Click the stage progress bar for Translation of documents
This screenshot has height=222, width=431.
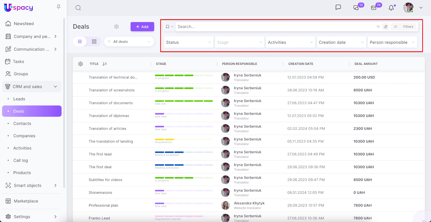point(184,101)
